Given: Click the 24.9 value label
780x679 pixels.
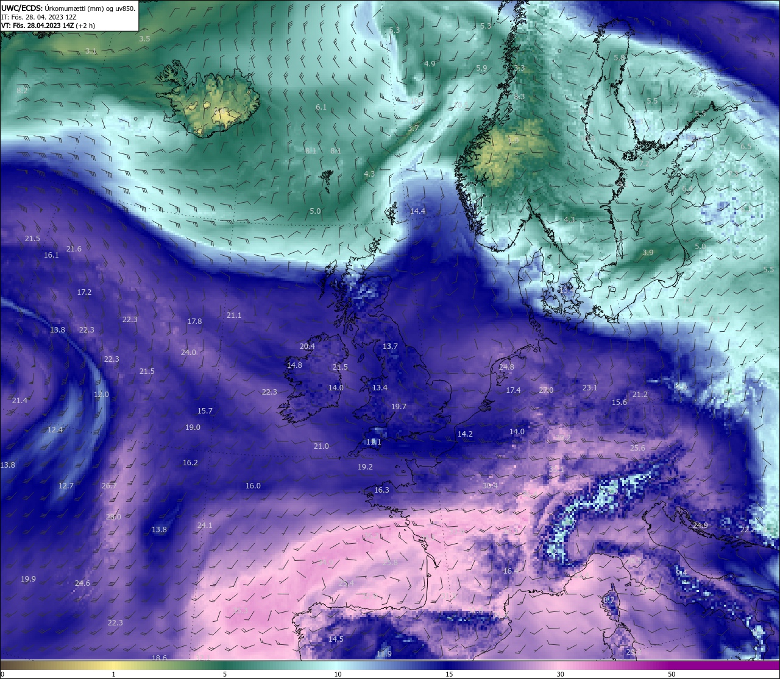Looking at the screenshot, I should click(700, 526).
